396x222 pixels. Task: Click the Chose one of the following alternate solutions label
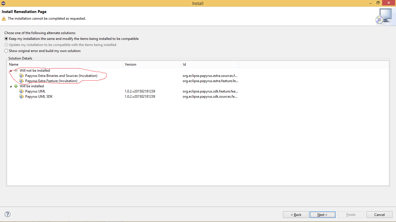point(40,33)
